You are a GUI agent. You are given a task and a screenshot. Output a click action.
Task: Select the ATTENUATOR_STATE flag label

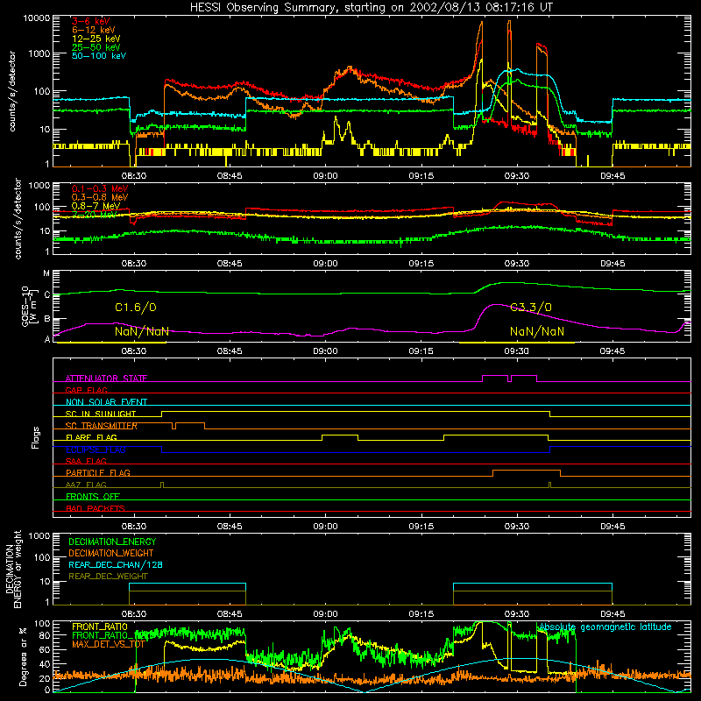pos(106,379)
